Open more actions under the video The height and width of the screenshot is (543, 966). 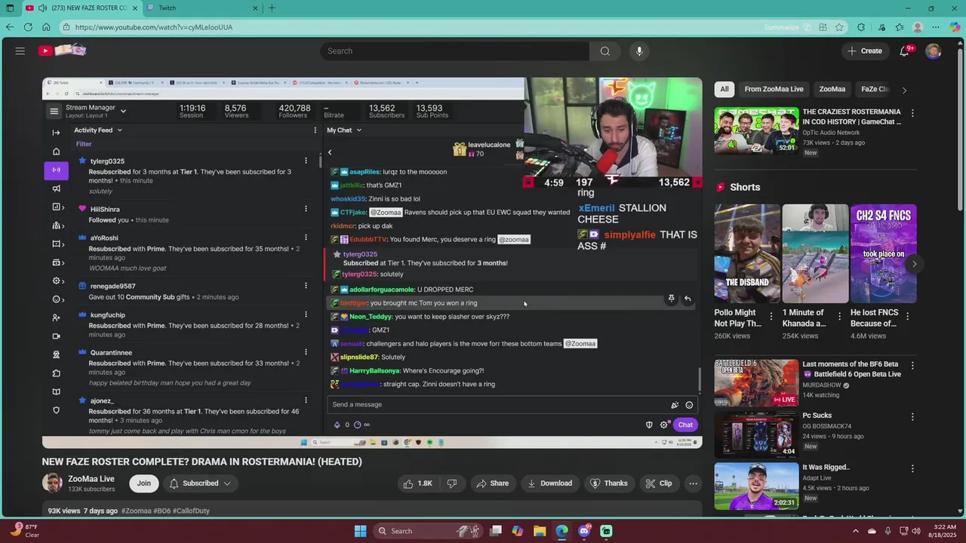[x=693, y=483]
